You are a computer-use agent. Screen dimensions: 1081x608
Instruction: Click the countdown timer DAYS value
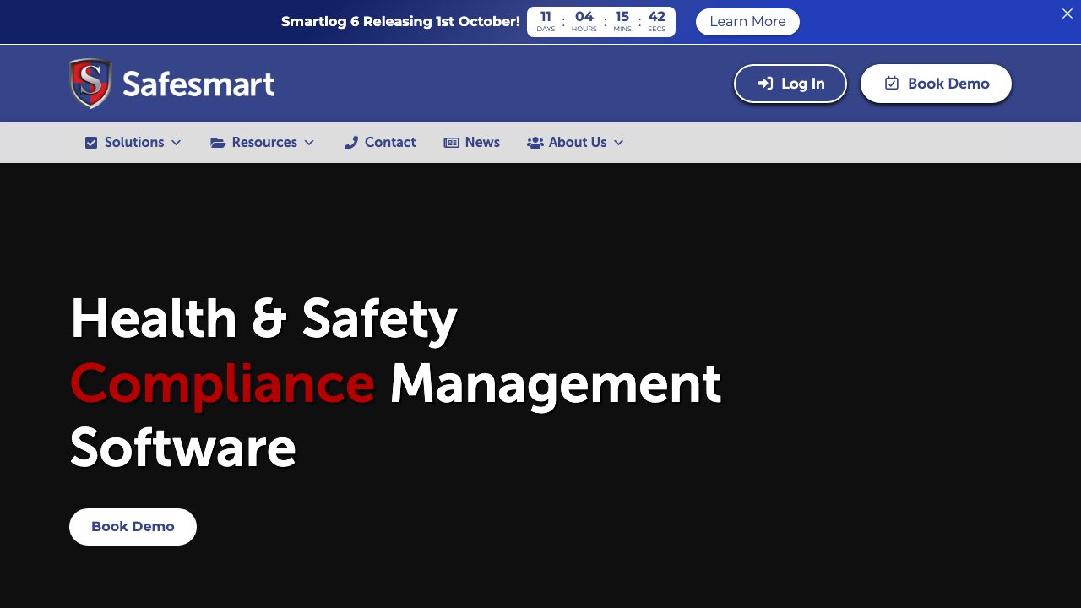click(546, 17)
